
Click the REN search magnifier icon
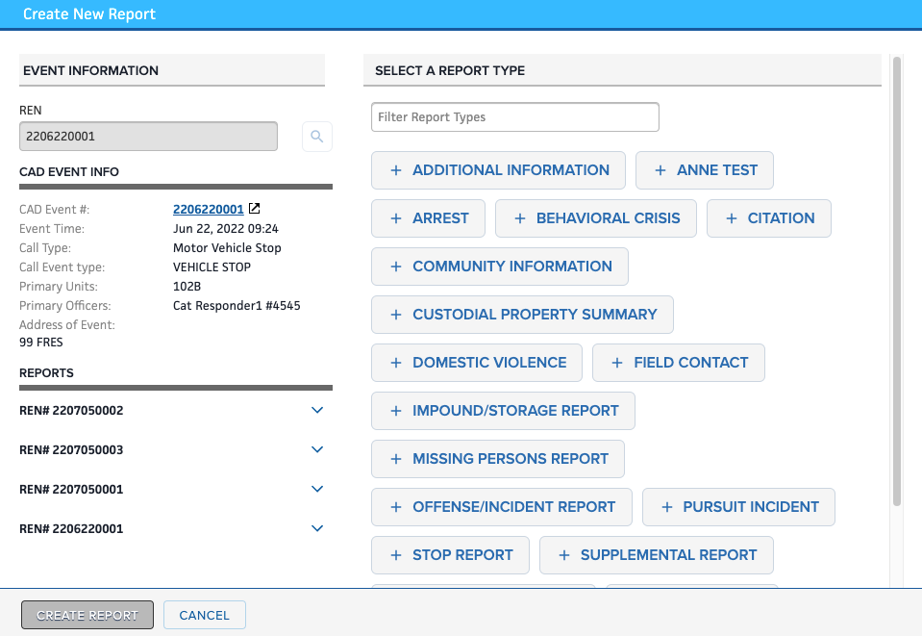(x=317, y=137)
